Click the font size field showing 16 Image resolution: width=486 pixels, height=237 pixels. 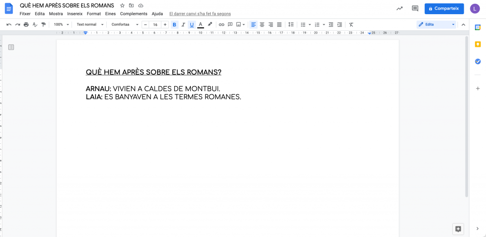click(x=155, y=25)
